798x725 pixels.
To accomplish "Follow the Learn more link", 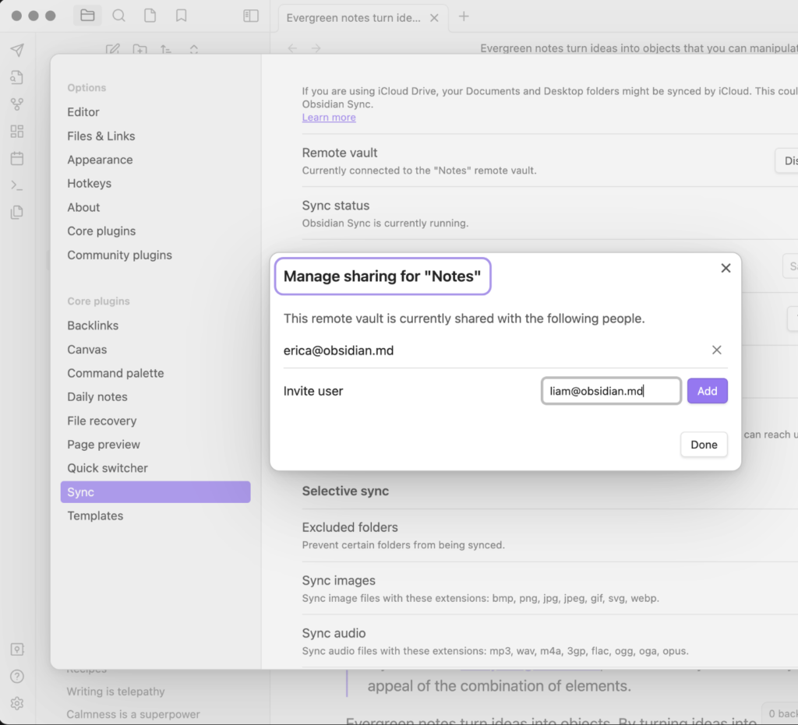I will click(x=329, y=118).
